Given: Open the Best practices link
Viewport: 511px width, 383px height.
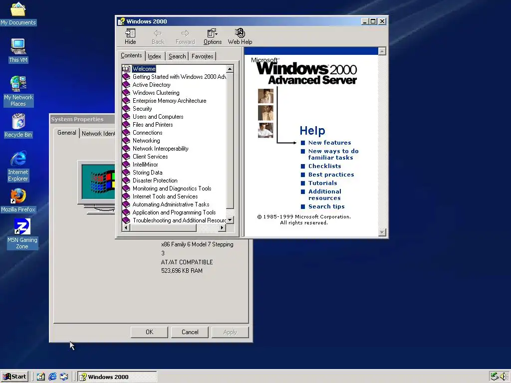Looking at the screenshot, I should pos(331,175).
